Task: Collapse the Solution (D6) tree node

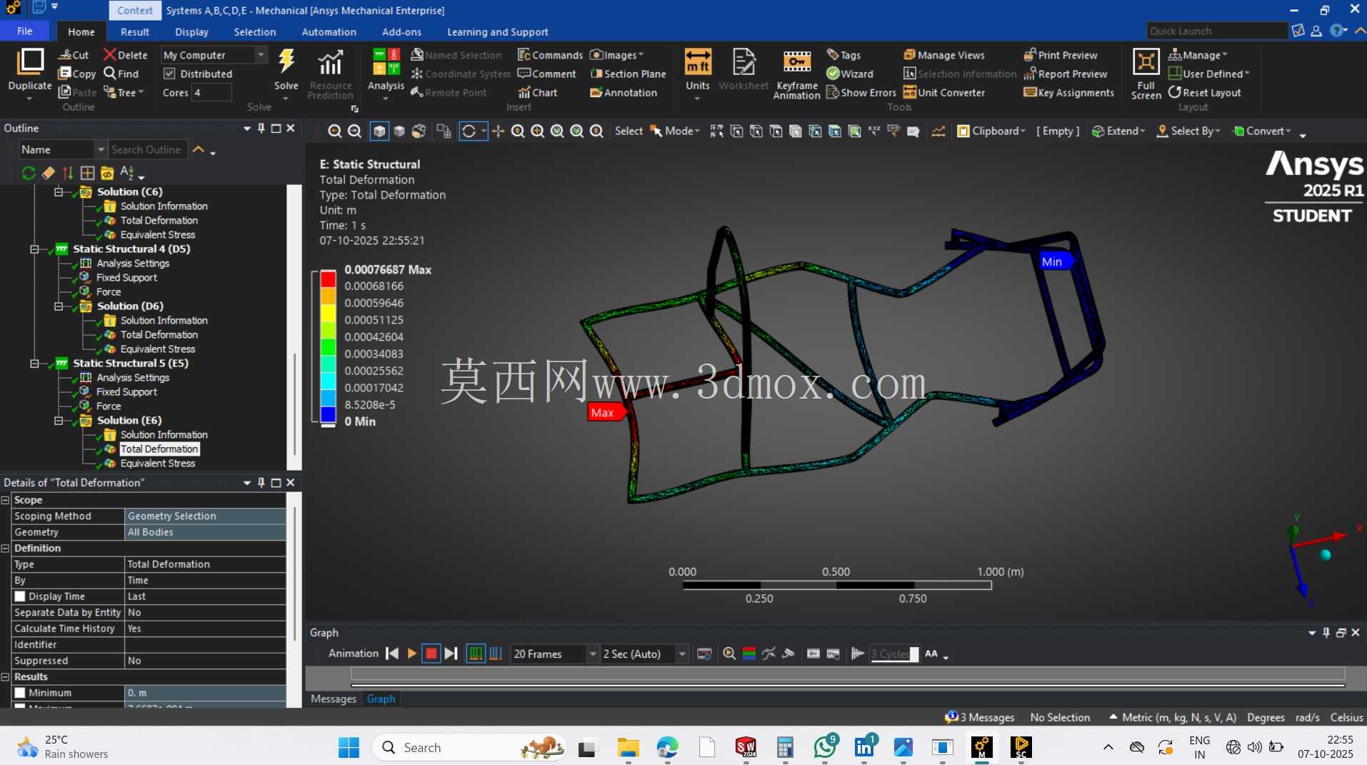Action: (58, 306)
